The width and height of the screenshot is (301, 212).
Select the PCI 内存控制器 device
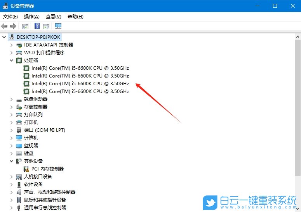coord(48,169)
